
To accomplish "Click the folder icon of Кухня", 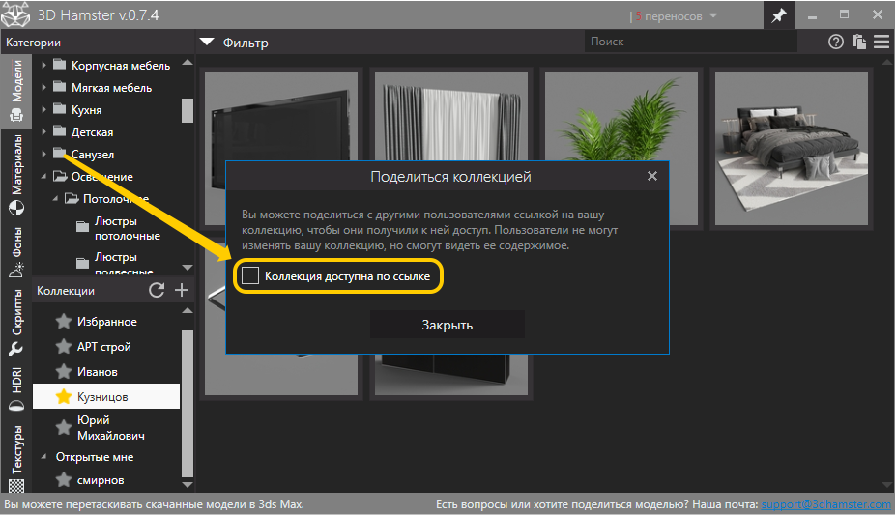I will tap(59, 108).
